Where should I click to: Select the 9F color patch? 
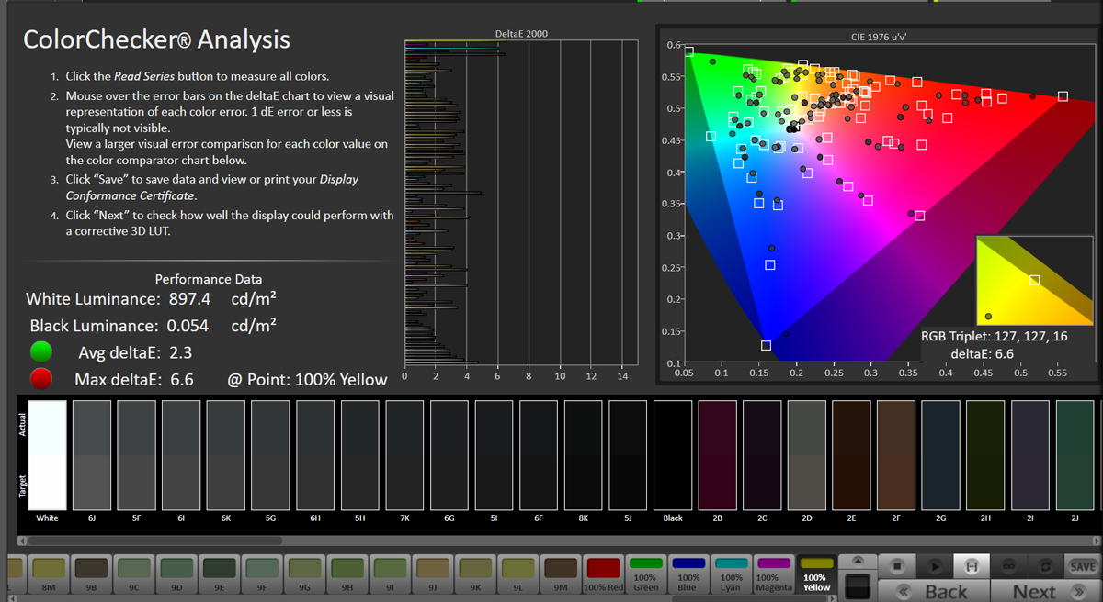click(262, 574)
